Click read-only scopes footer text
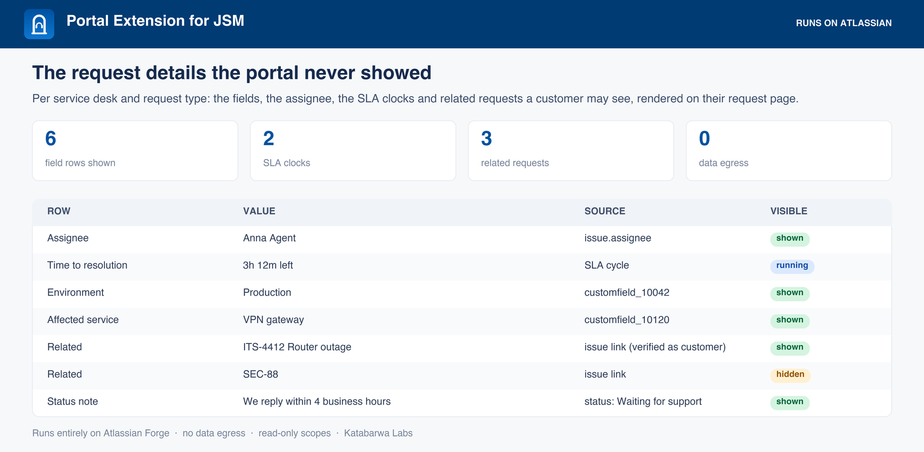924x452 pixels. (x=295, y=433)
